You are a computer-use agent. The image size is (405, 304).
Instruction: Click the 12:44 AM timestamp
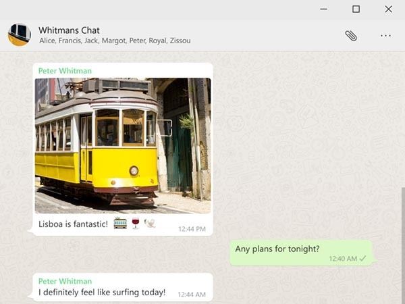coord(192,295)
